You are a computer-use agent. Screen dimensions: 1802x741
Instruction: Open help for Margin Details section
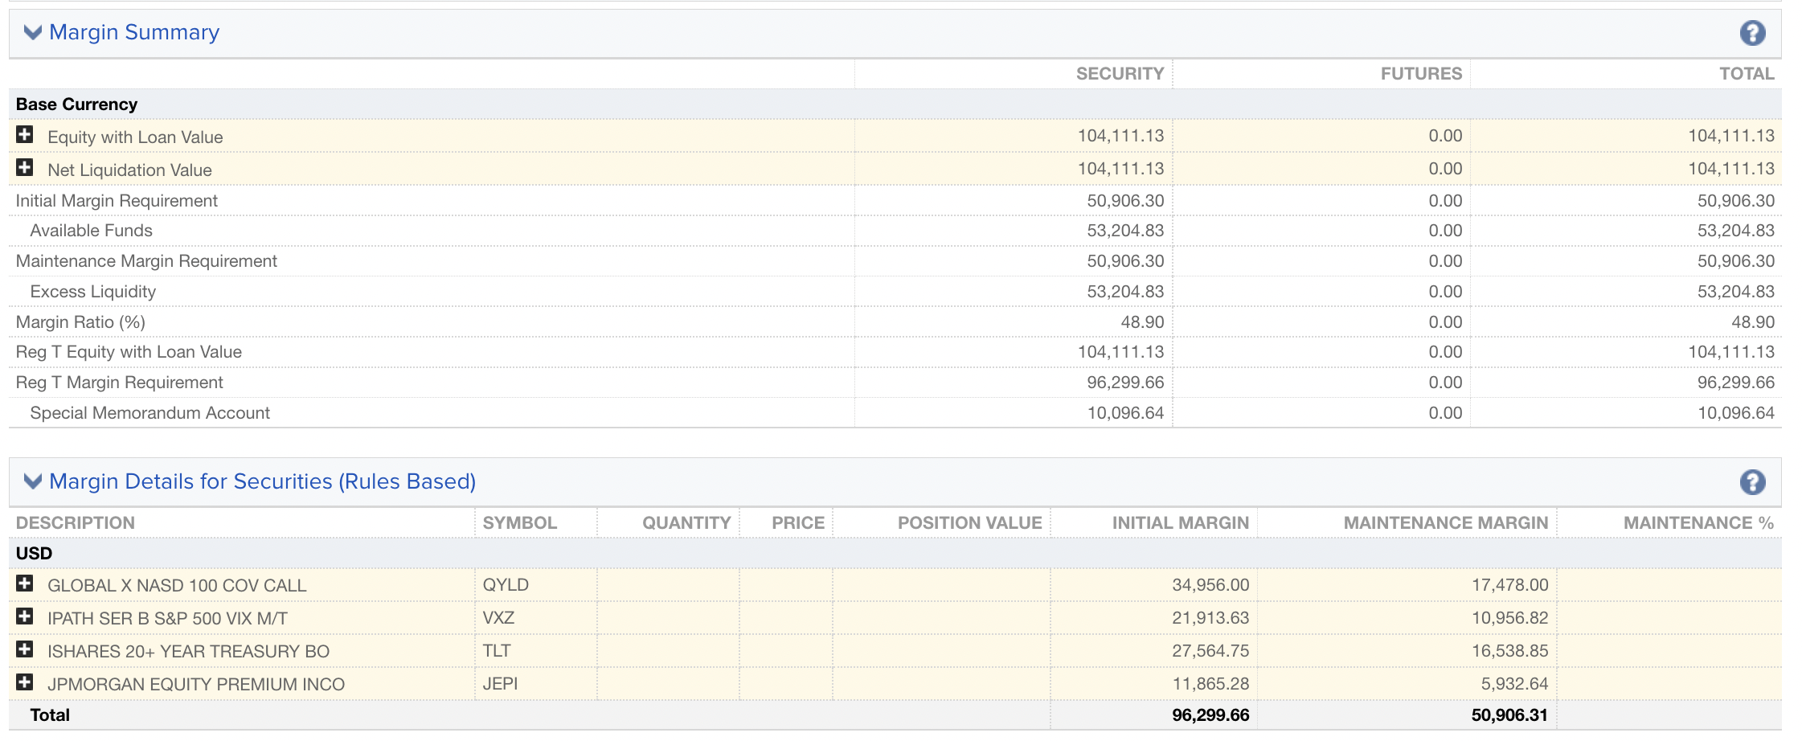1752,482
